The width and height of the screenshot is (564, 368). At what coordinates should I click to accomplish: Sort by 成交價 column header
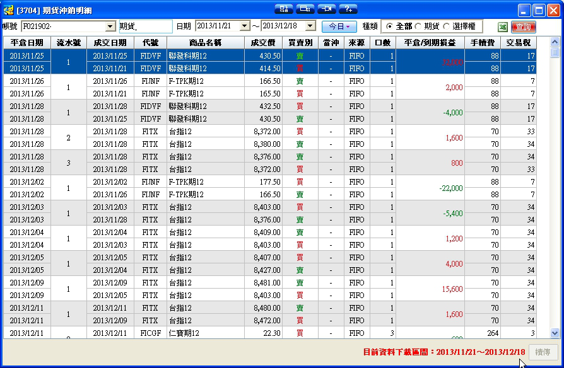[263, 43]
